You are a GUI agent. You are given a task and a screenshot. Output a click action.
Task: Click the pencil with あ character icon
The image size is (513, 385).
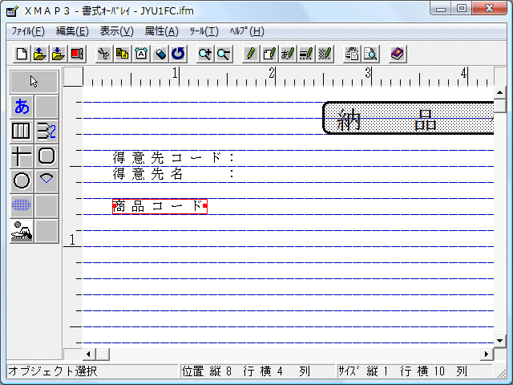288,54
